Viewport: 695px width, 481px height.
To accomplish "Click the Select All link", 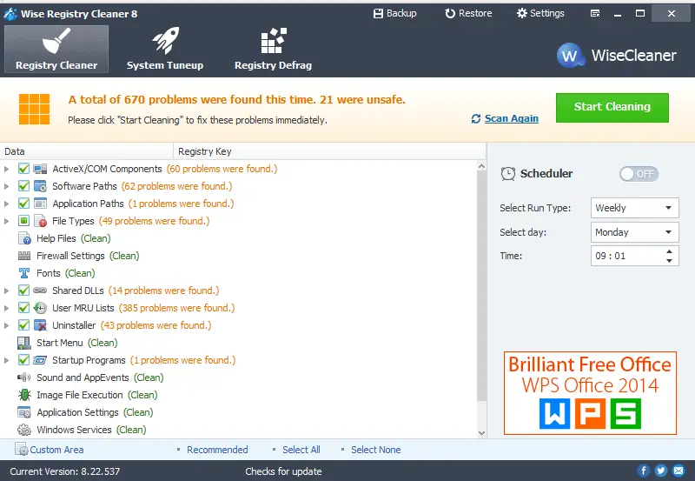I will point(301,450).
